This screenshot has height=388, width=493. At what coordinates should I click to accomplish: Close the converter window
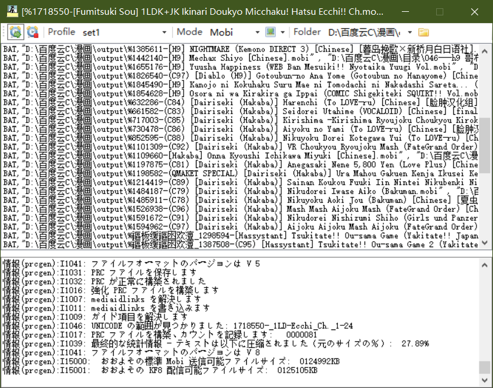(475, 12)
